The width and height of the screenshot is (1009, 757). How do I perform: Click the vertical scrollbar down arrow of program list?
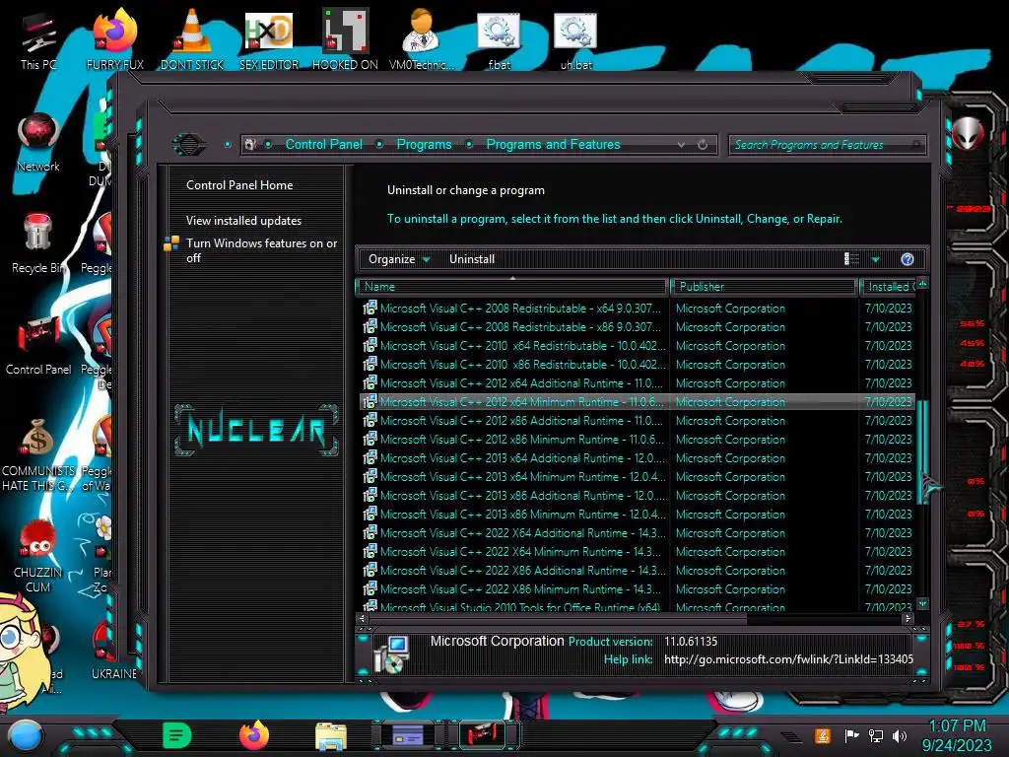coord(922,604)
